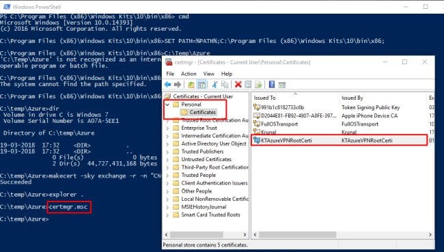
Task: Maximize the certmgr window
Action: pyautogui.click(x=404, y=62)
